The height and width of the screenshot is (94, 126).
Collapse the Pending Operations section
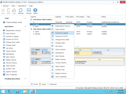(x=25, y=79)
